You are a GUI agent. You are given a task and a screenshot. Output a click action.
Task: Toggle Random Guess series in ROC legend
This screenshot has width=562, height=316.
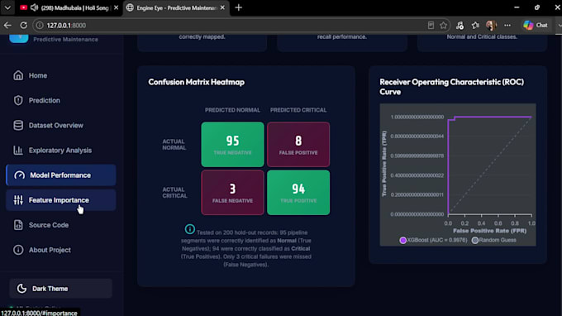click(494, 240)
